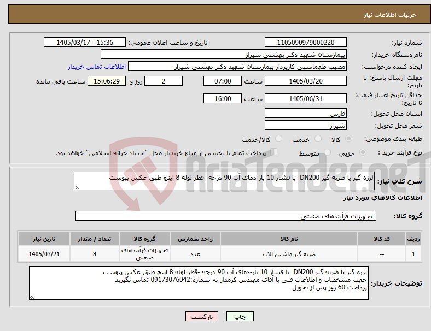This screenshot has height=331, width=431.
Task: Click the buyer name field بیمارستان شهید دکتر بهشتی
Action: point(224,54)
